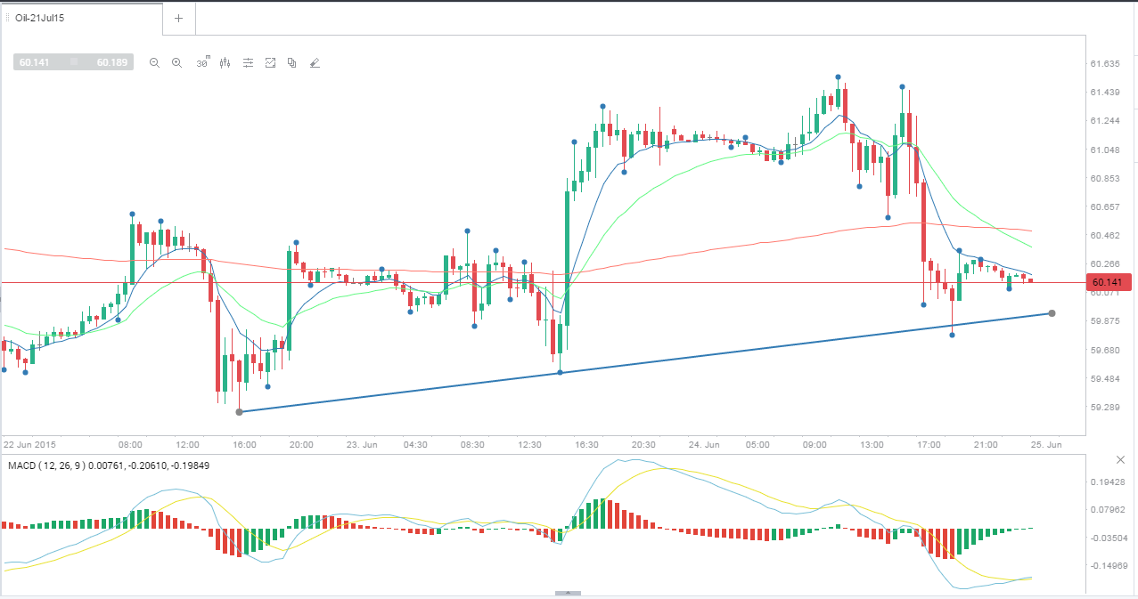This screenshot has width=1138, height=599.
Task: Zoom in the chart
Action: point(176,62)
